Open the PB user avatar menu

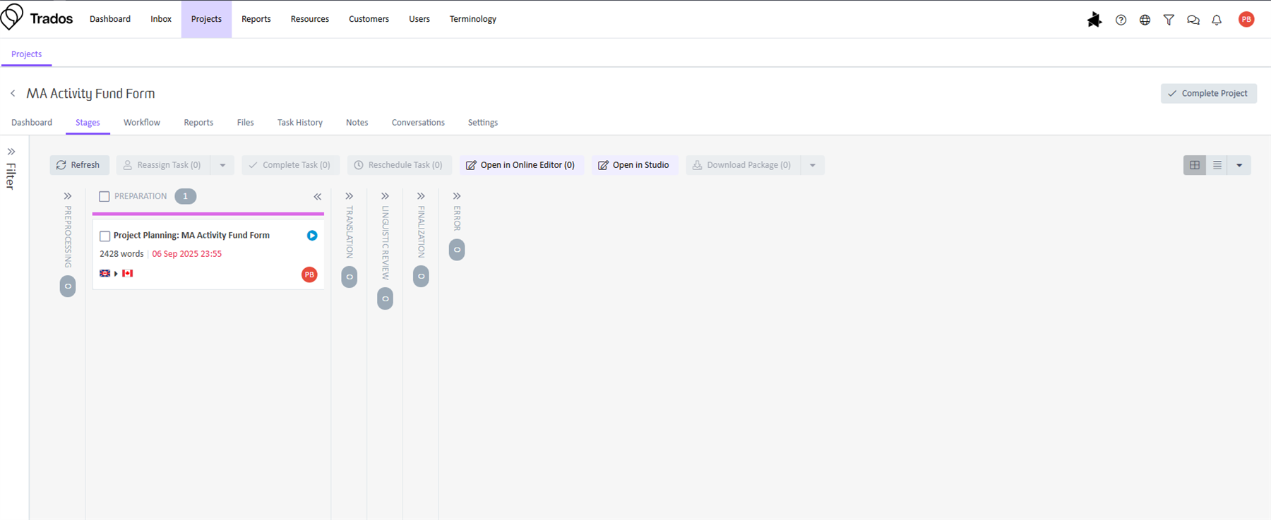pyautogui.click(x=1246, y=20)
